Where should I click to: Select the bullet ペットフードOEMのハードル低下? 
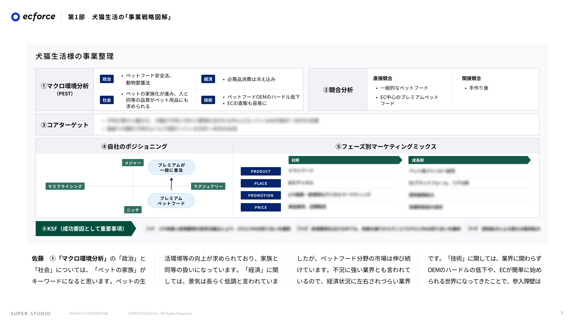pyautogui.click(x=263, y=97)
